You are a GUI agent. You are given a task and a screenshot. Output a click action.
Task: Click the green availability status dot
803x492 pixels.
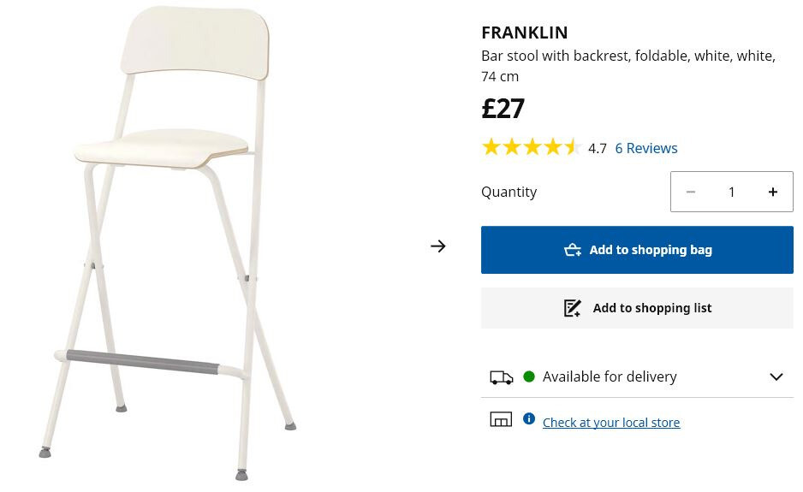coord(529,376)
